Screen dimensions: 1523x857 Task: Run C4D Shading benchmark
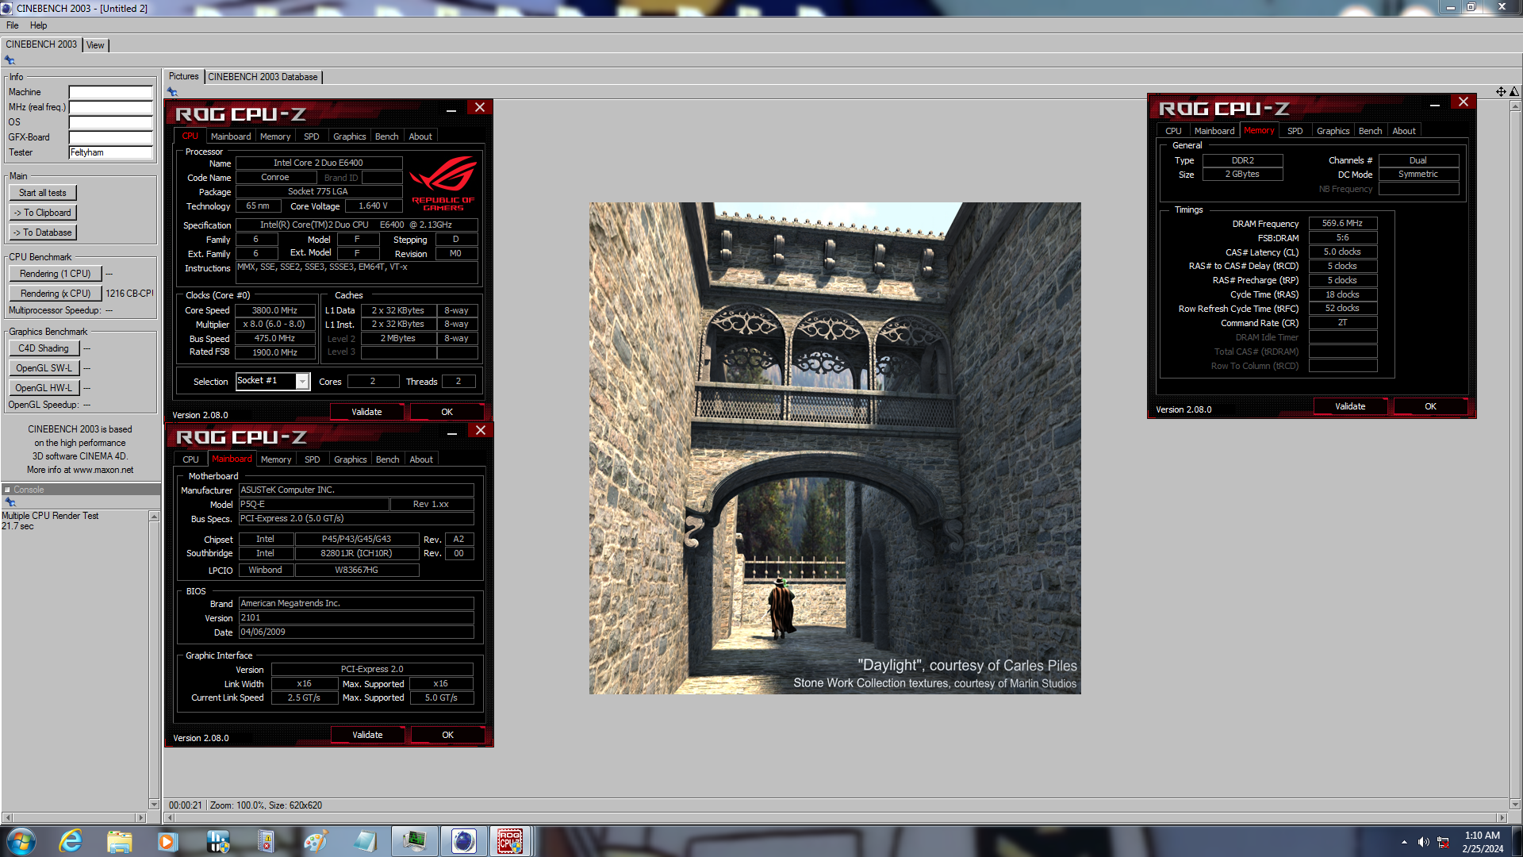pos(44,348)
